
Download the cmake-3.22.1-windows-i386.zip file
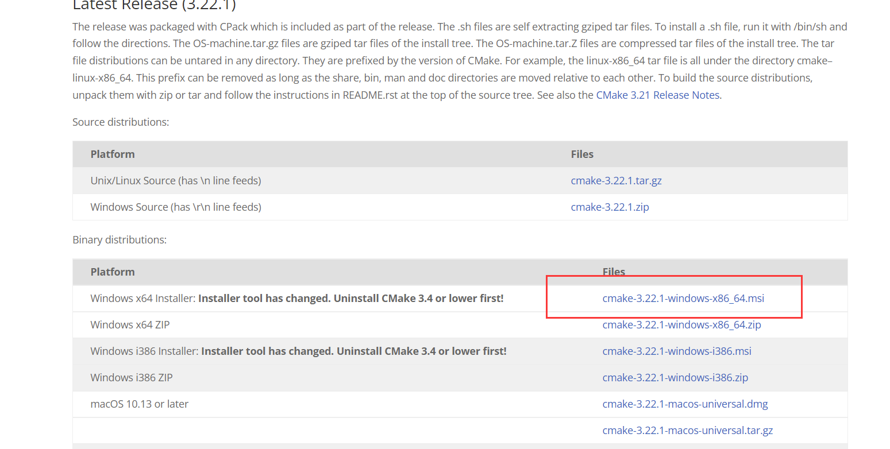675,378
